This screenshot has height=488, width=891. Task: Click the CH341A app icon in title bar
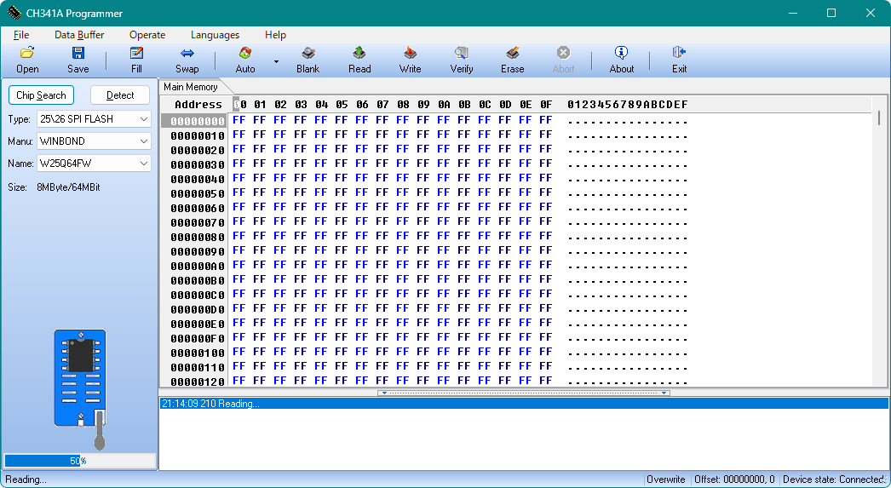tap(14, 13)
